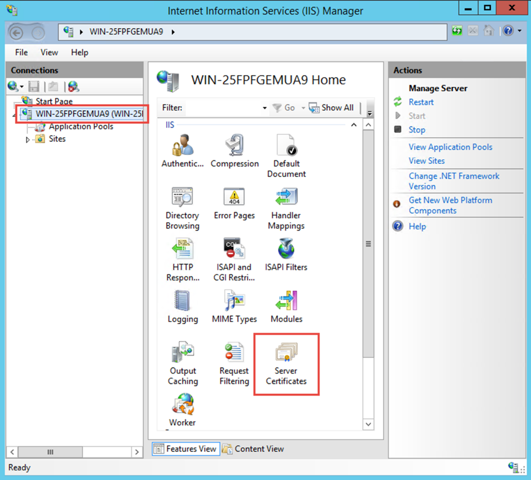
Task: Open ISAPI and CGI Restrictions
Action: coord(234,260)
